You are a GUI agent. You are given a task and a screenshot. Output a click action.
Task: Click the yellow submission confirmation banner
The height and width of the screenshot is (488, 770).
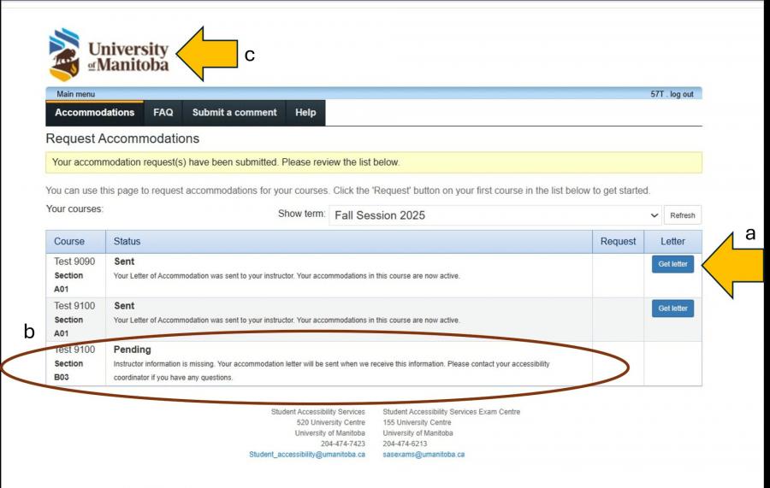pyautogui.click(x=373, y=162)
